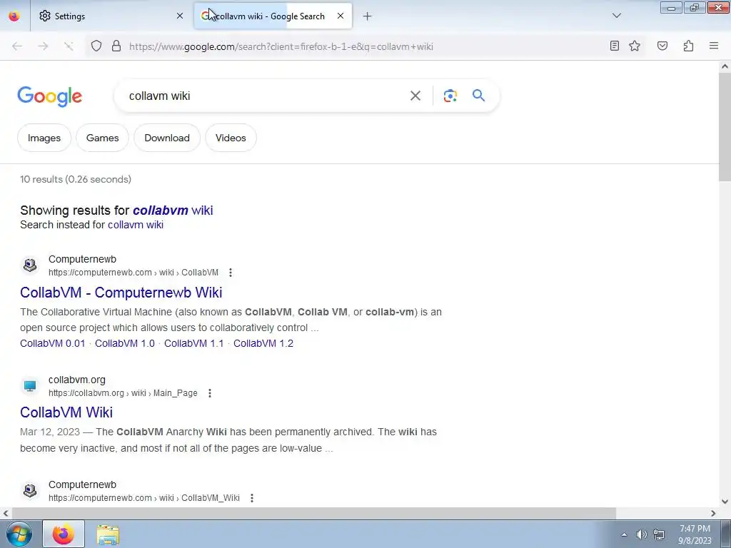The height and width of the screenshot is (548, 731).
Task: Open more options for collabvm.org result
Action: [210, 393]
